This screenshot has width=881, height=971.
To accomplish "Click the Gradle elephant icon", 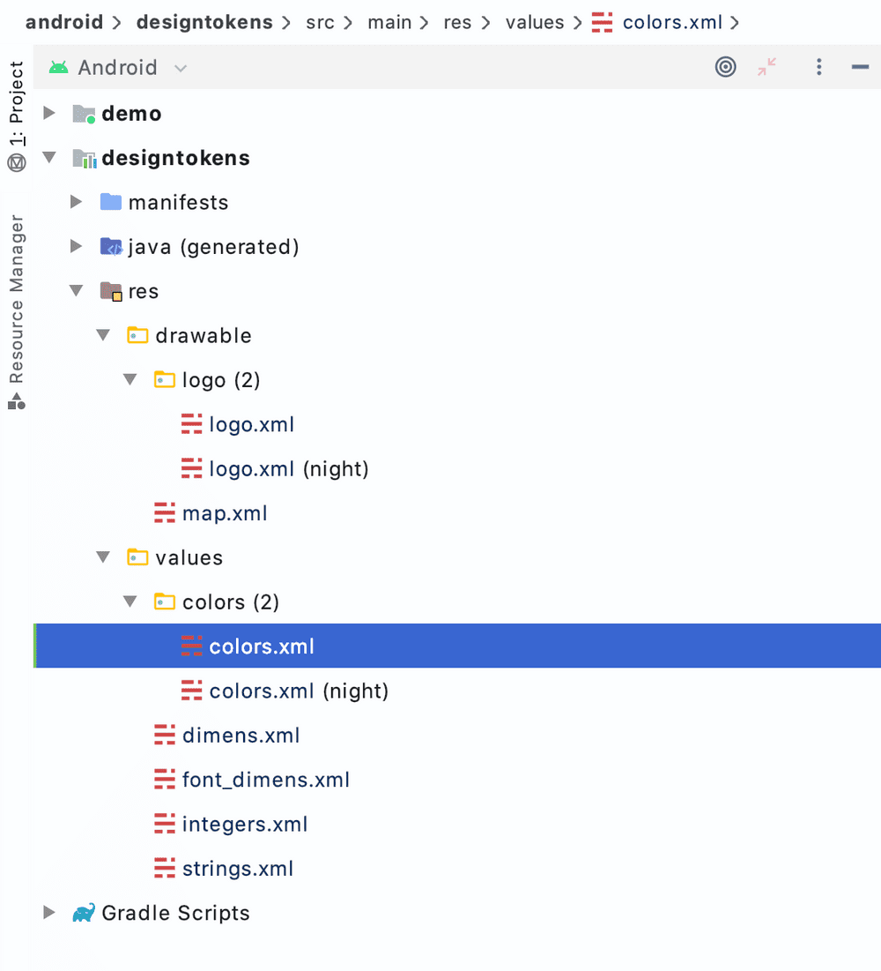I will pos(85,913).
